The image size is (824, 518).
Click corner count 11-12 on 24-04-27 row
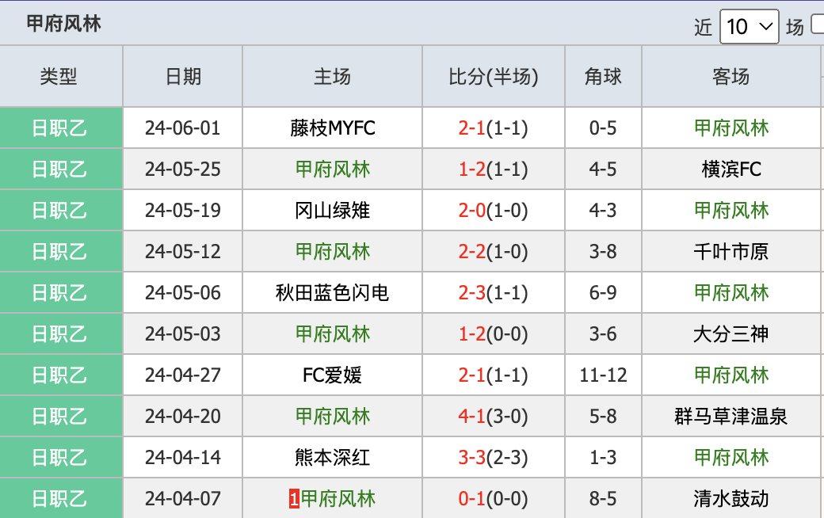603,375
